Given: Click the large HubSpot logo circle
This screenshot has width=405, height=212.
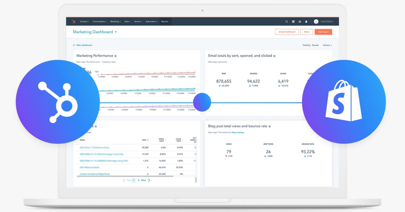Looking at the screenshot, I should 58,102.
